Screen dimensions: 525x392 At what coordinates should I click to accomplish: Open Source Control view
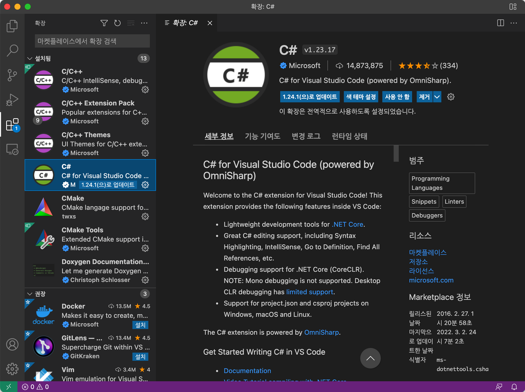(12, 75)
